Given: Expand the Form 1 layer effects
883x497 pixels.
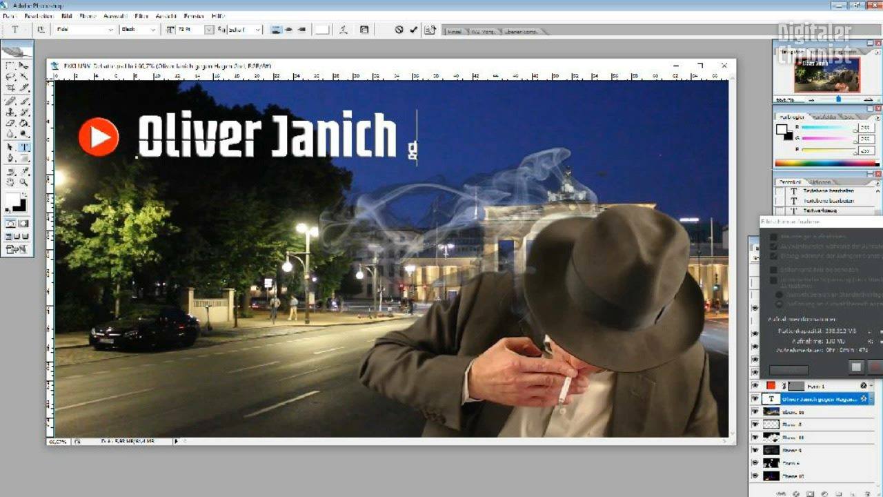Looking at the screenshot, I should pos(871,386).
